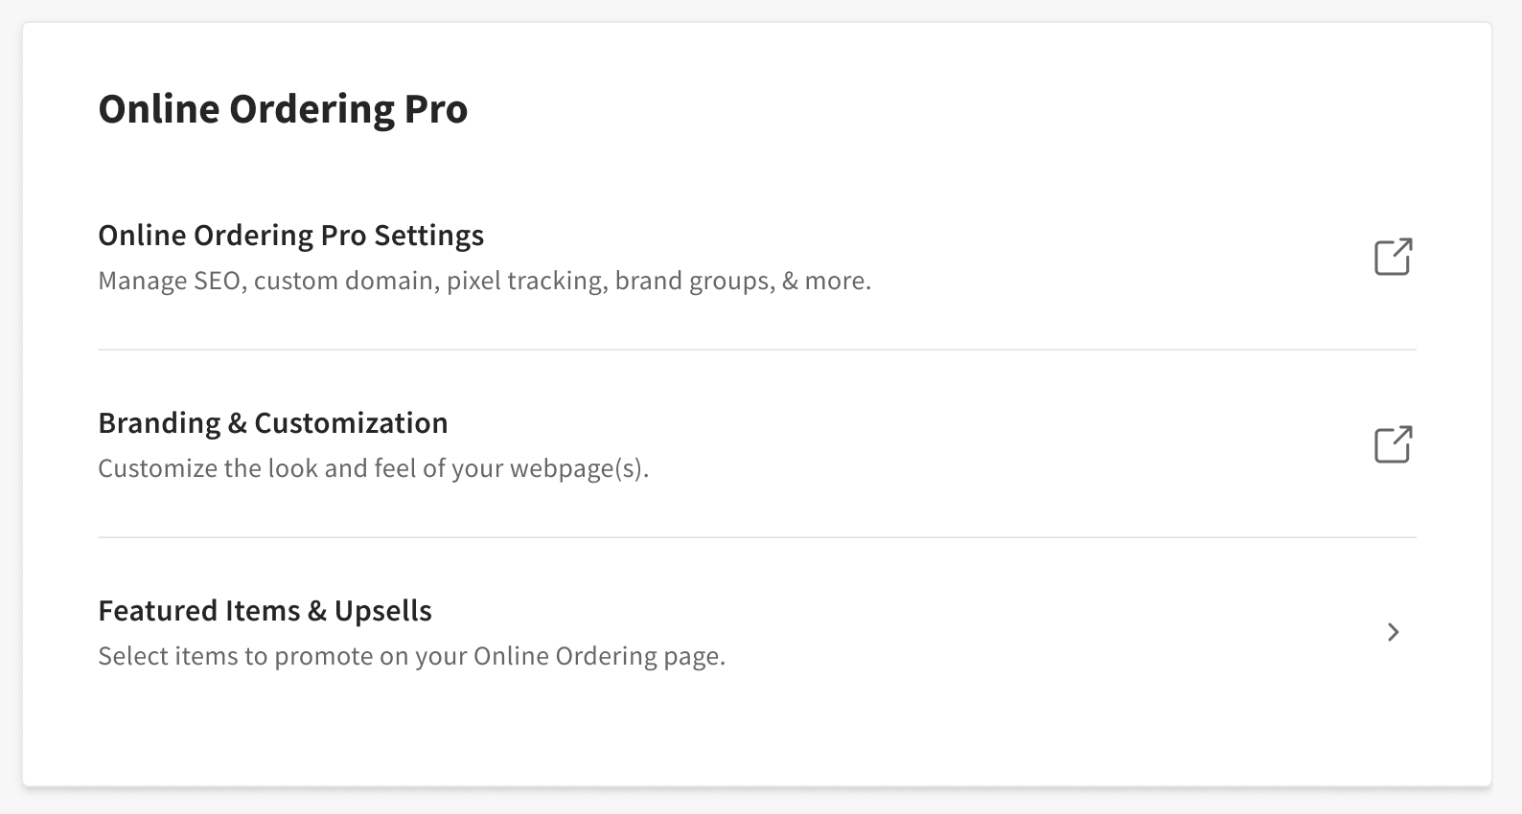Click blank card area beneath Featured Items row

click(x=756, y=733)
